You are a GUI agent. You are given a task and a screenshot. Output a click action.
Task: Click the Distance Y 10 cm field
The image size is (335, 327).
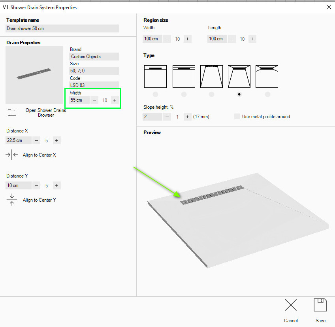[19, 185]
